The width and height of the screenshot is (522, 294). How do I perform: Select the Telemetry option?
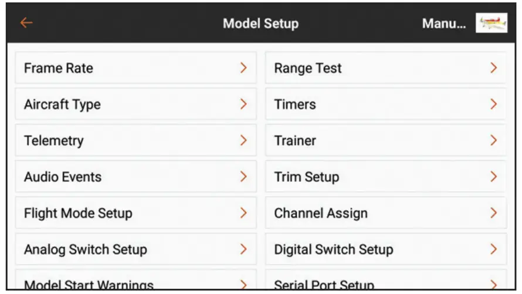(135, 141)
